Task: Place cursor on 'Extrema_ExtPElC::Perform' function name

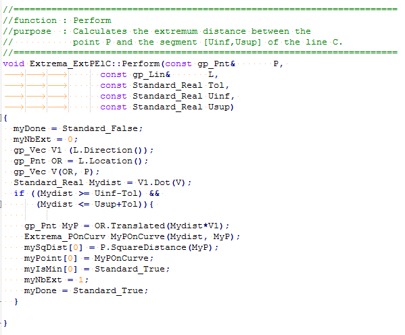Action: pos(95,63)
